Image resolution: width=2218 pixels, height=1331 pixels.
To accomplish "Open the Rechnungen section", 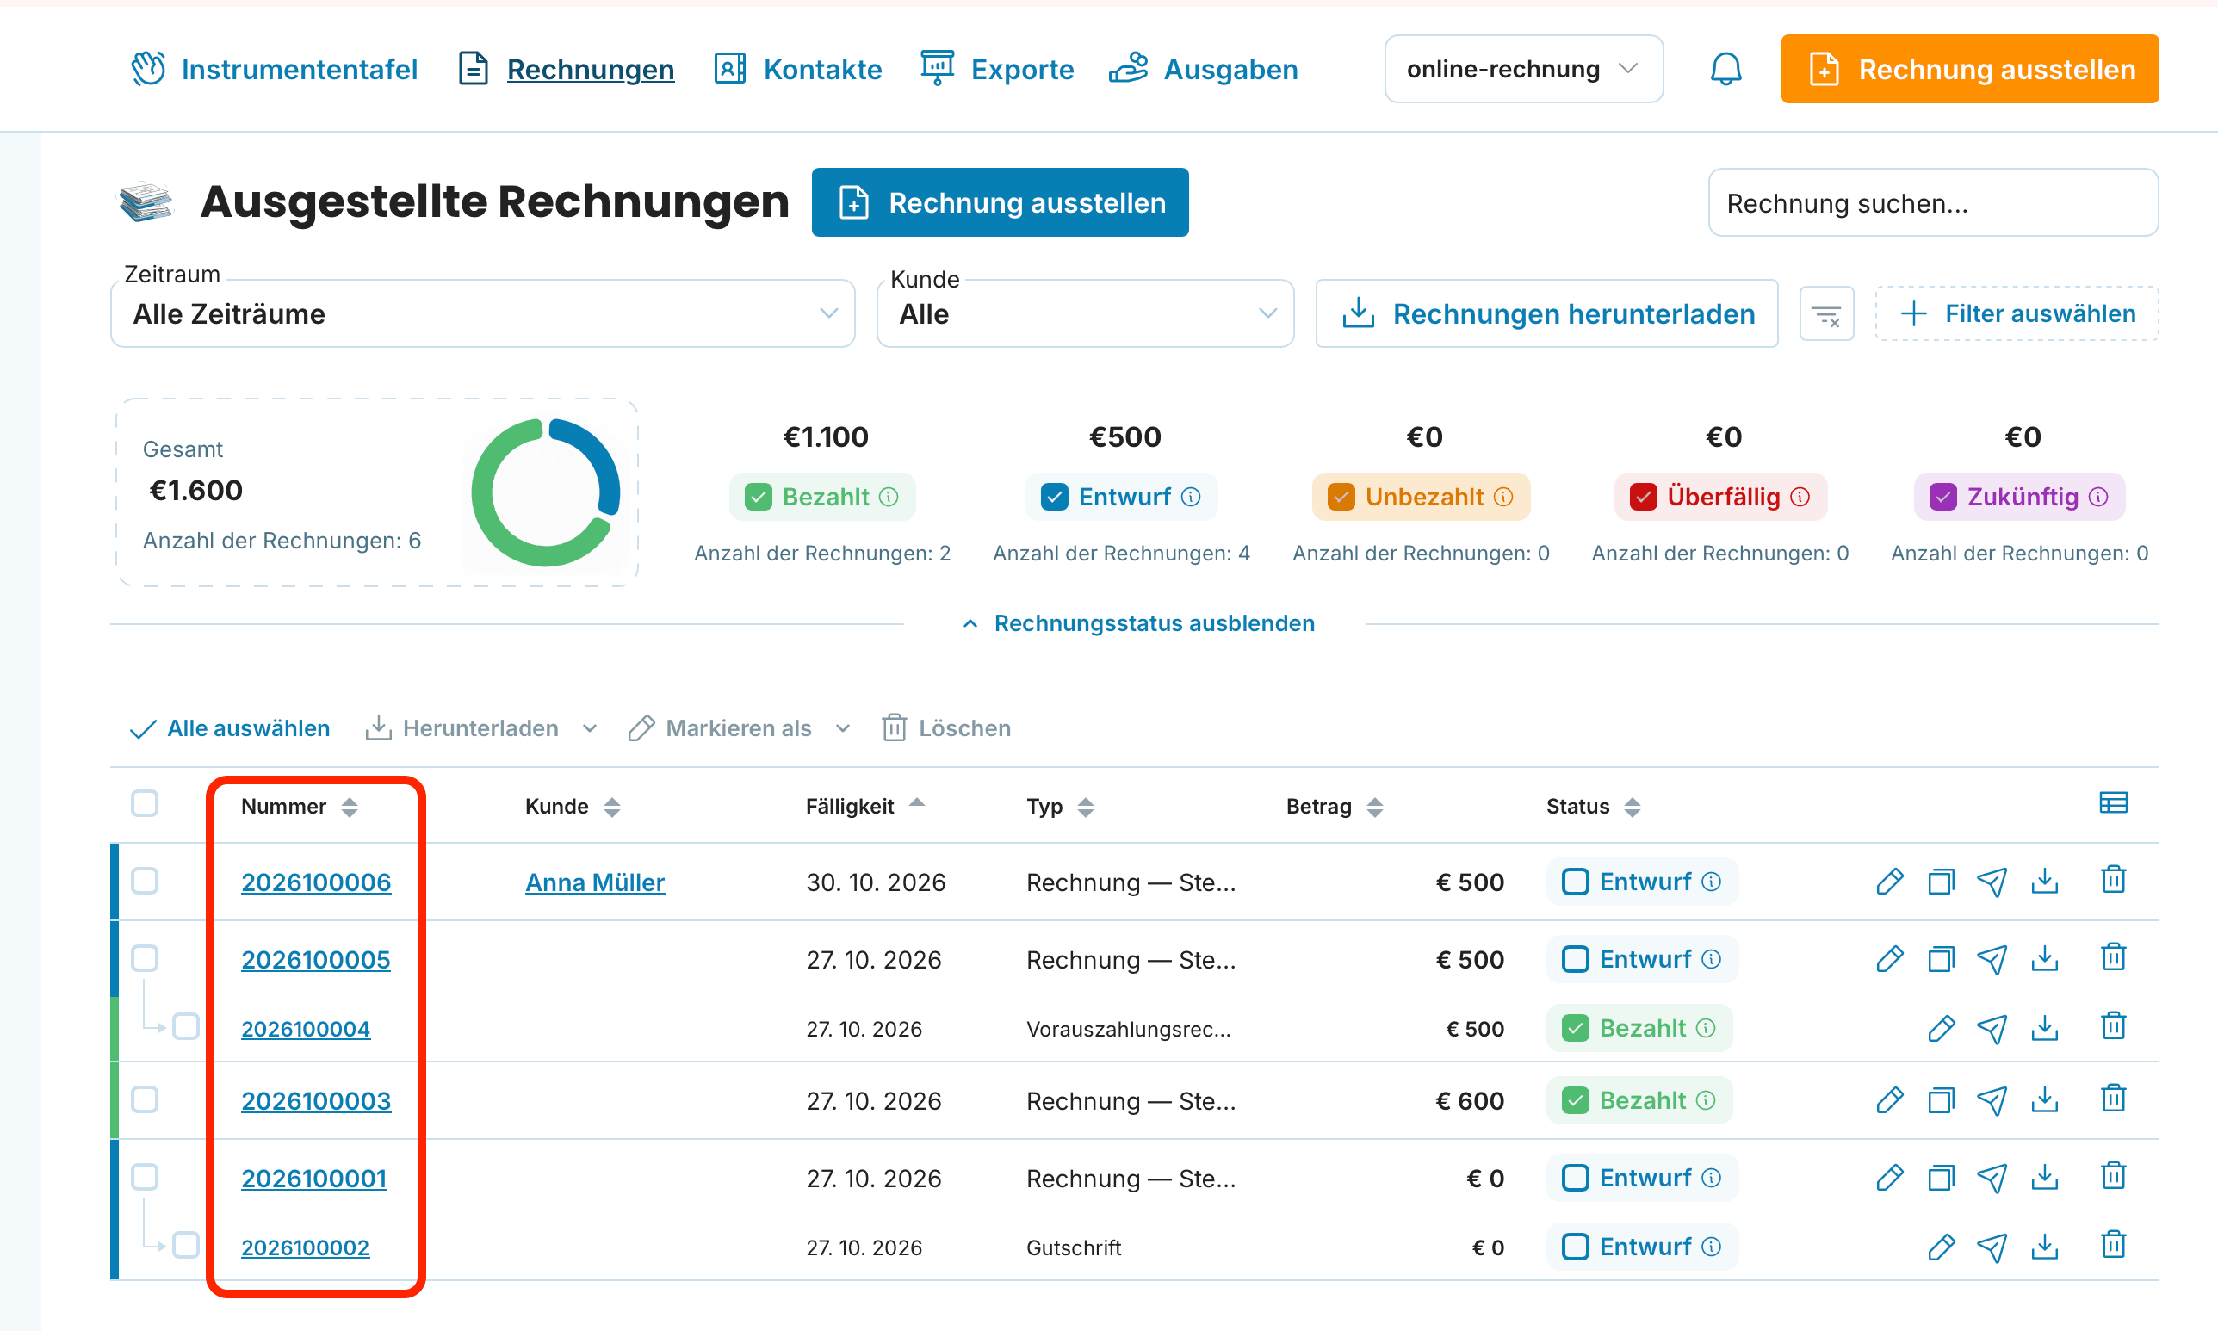I will click(x=566, y=69).
